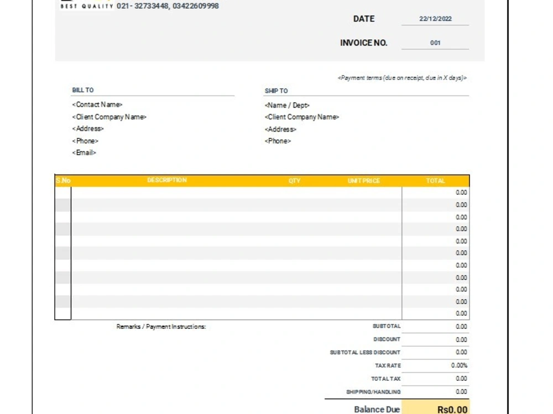Screen dimensions: 553x414
Task: Select the <Email> placeholder
Action: (84, 152)
